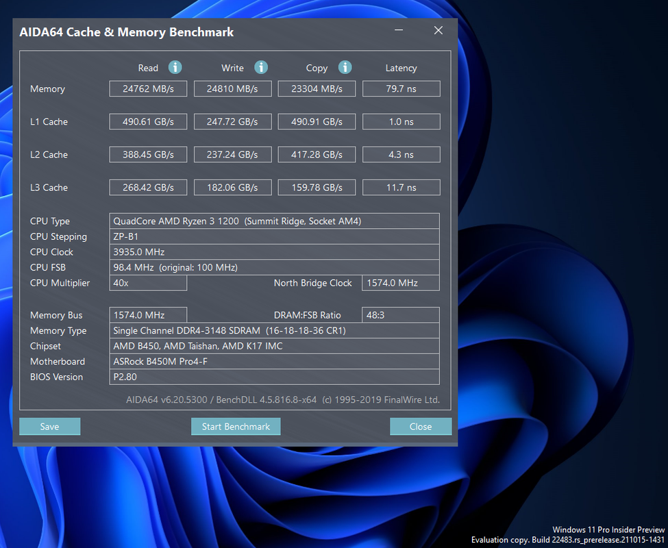Click the Copy column header label

pos(317,68)
